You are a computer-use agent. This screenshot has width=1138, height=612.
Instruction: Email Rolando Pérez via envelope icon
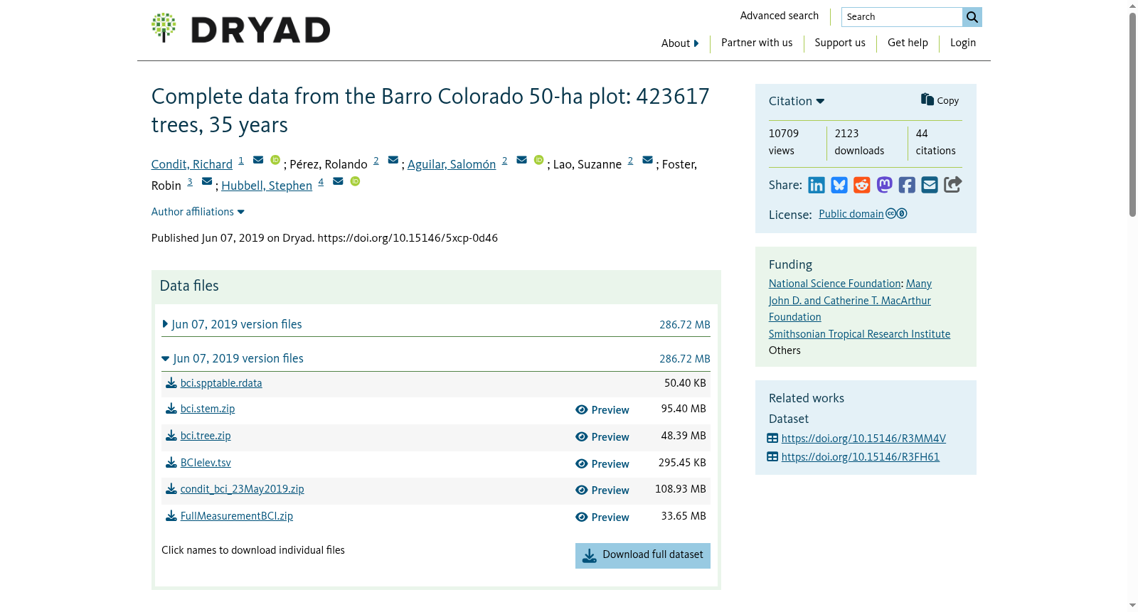(393, 160)
